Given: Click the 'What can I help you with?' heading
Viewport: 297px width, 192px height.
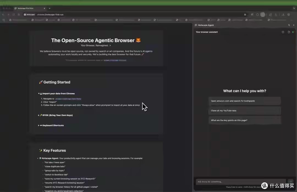Looking at the screenshot, I should coord(244,91).
